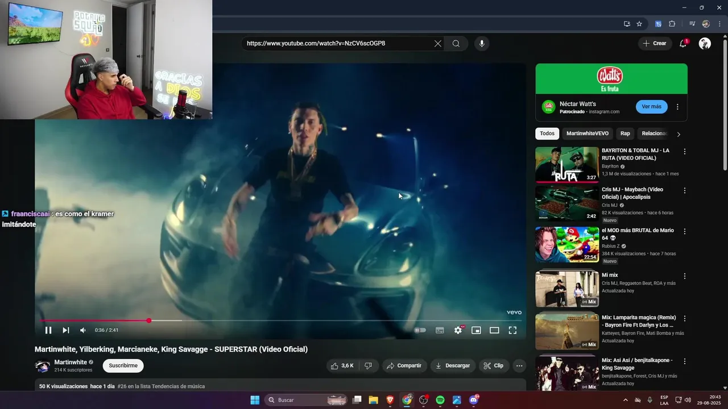Open the Martinwhite channel name link
This screenshot has height=409, width=728.
click(71, 362)
